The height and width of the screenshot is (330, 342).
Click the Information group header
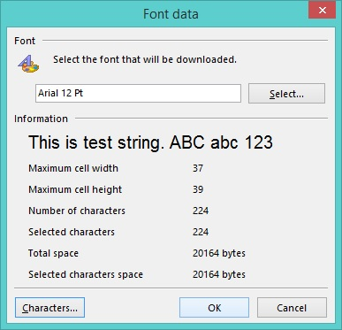click(x=41, y=119)
